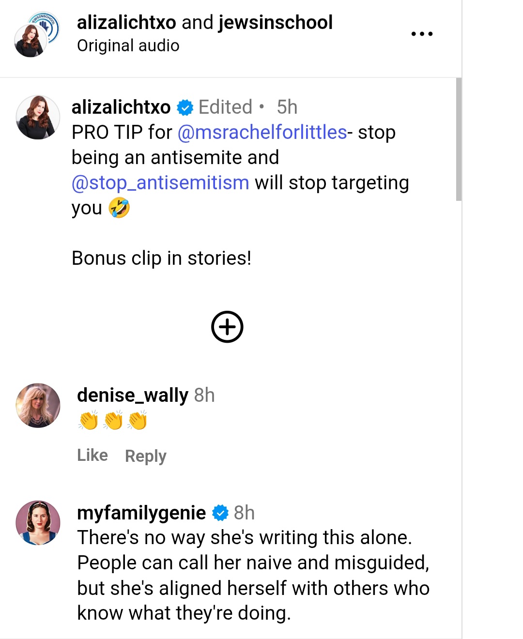Open alizalichtxo in the header

[x=126, y=22]
